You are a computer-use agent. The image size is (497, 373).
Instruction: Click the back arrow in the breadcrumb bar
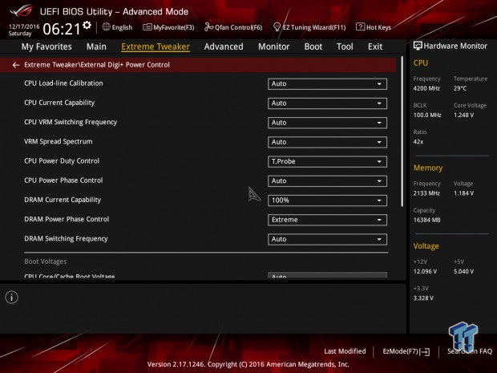[x=16, y=65]
